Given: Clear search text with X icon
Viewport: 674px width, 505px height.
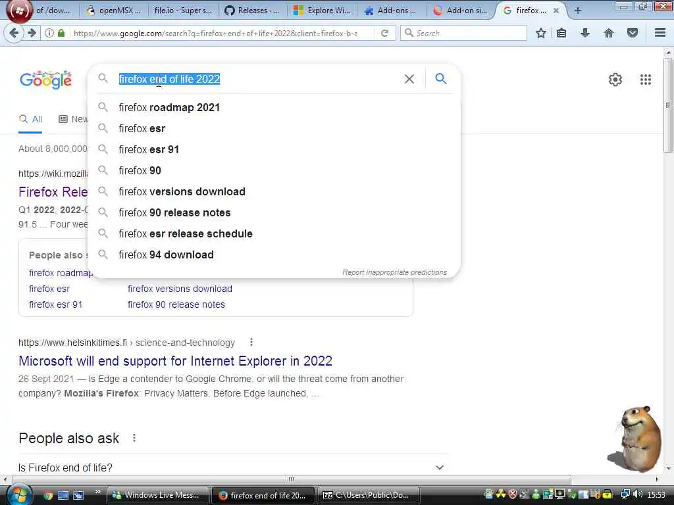Looking at the screenshot, I should (409, 79).
